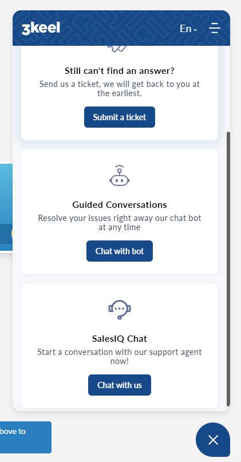Click the partial blue image behind the widget
The width and height of the screenshot is (241, 462).
coord(6,208)
